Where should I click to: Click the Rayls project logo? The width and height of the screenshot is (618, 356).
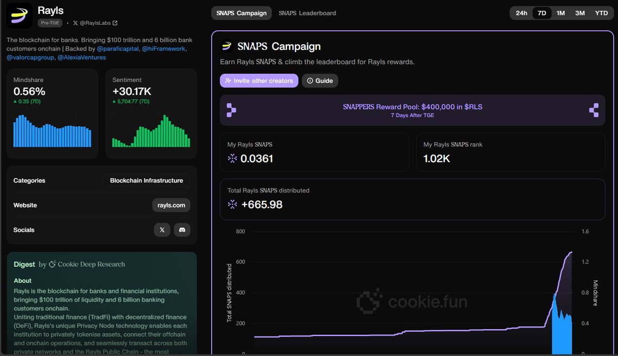(x=20, y=15)
